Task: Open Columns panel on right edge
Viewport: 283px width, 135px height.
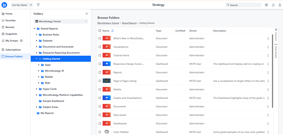Action: 276,34
